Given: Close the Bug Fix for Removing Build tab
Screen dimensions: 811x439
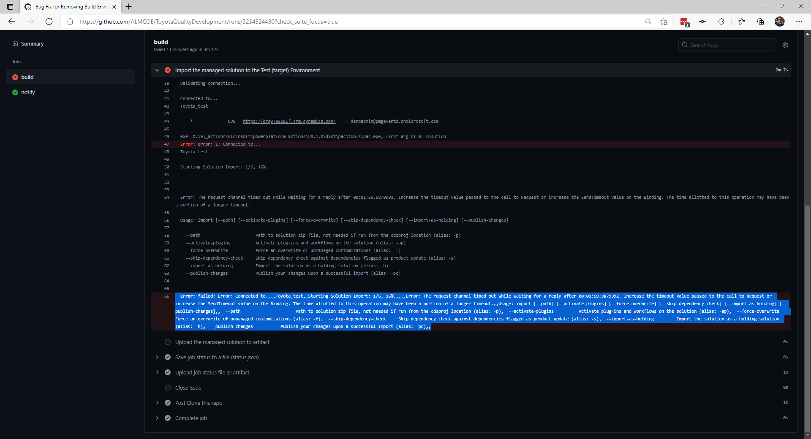Looking at the screenshot, I should tap(114, 7).
